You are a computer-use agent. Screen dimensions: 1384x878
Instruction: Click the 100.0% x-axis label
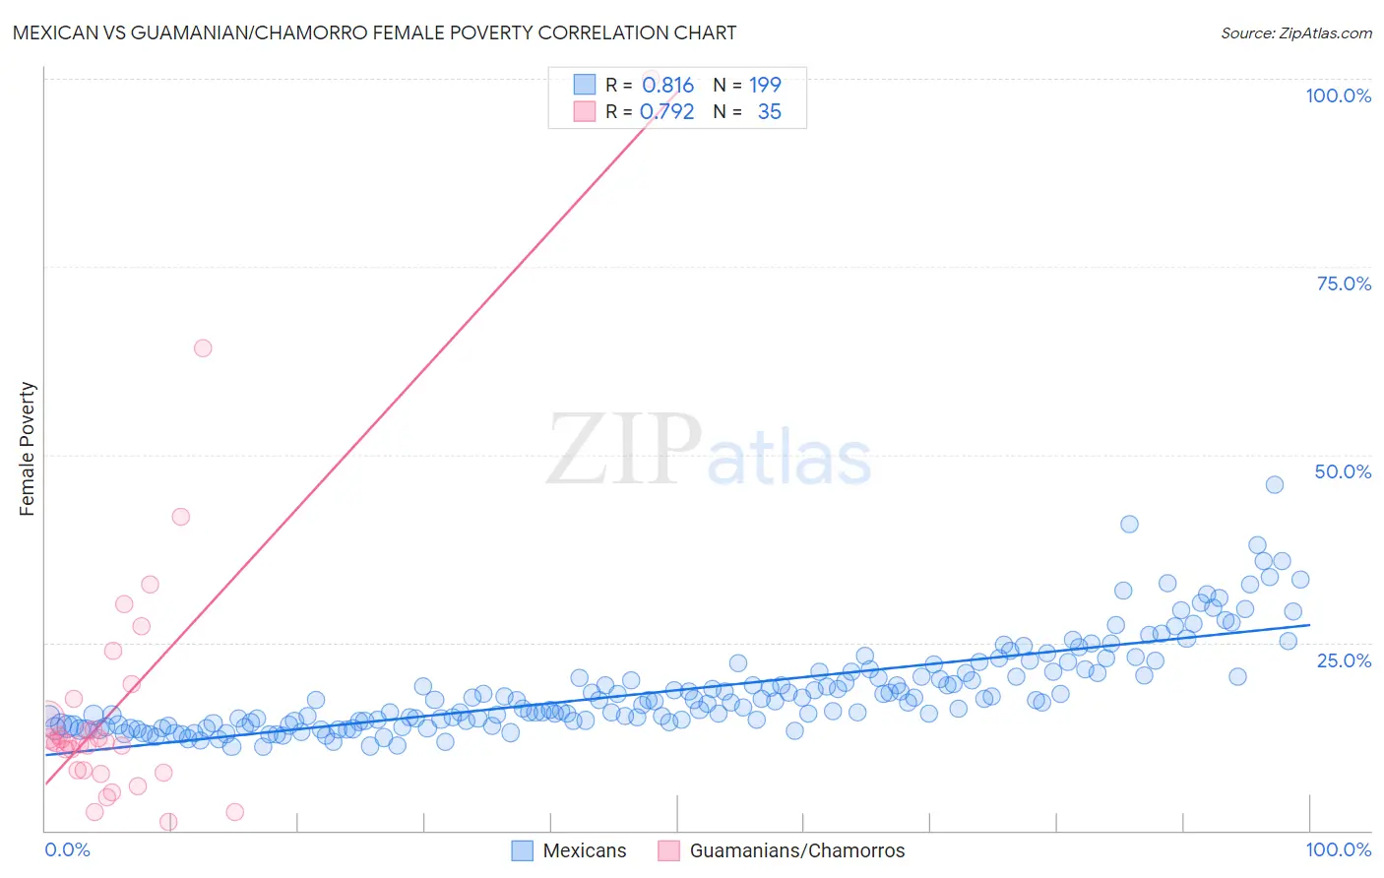pyautogui.click(x=1339, y=849)
